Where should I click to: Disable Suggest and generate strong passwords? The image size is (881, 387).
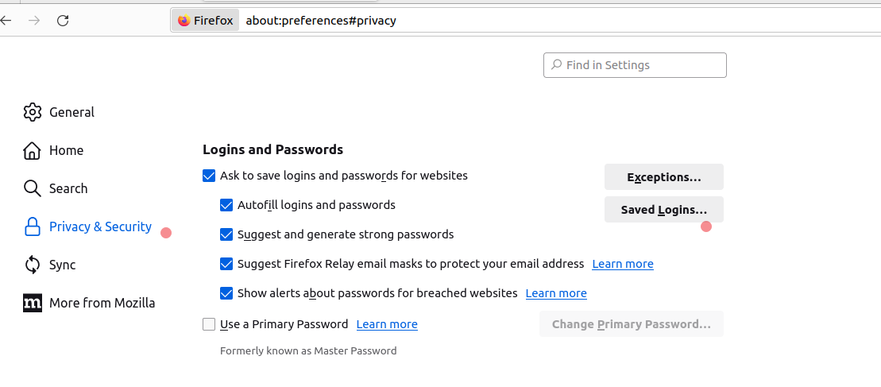click(x=226, y=234)
